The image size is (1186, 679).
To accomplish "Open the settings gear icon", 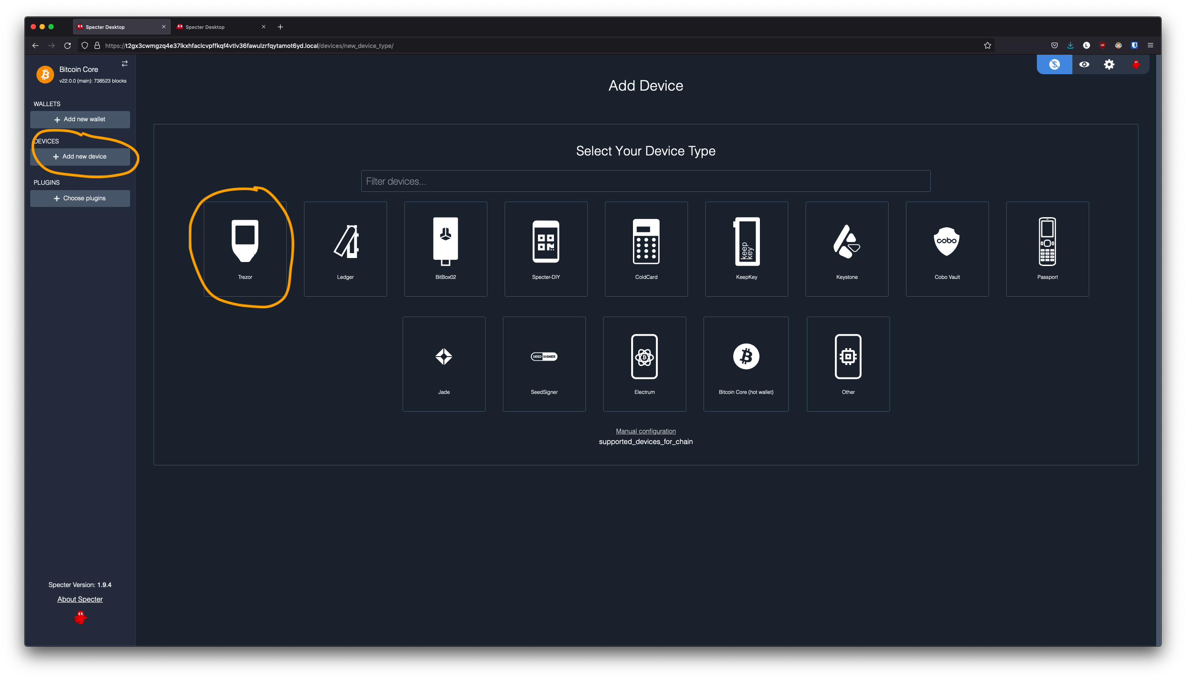I will (1109, 64).
